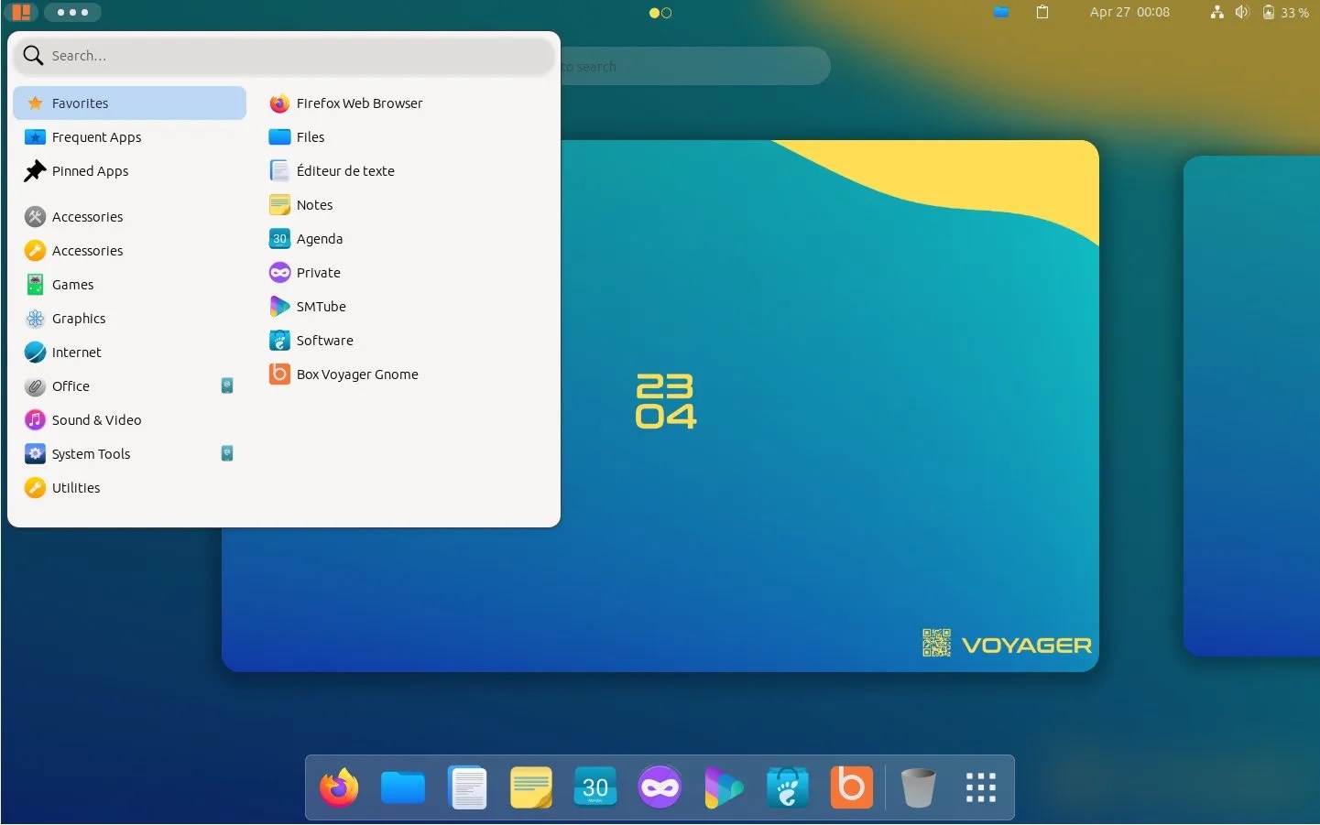Click the Search field in the app menu
Screen dimensions: 1320x825
[284, 55]
